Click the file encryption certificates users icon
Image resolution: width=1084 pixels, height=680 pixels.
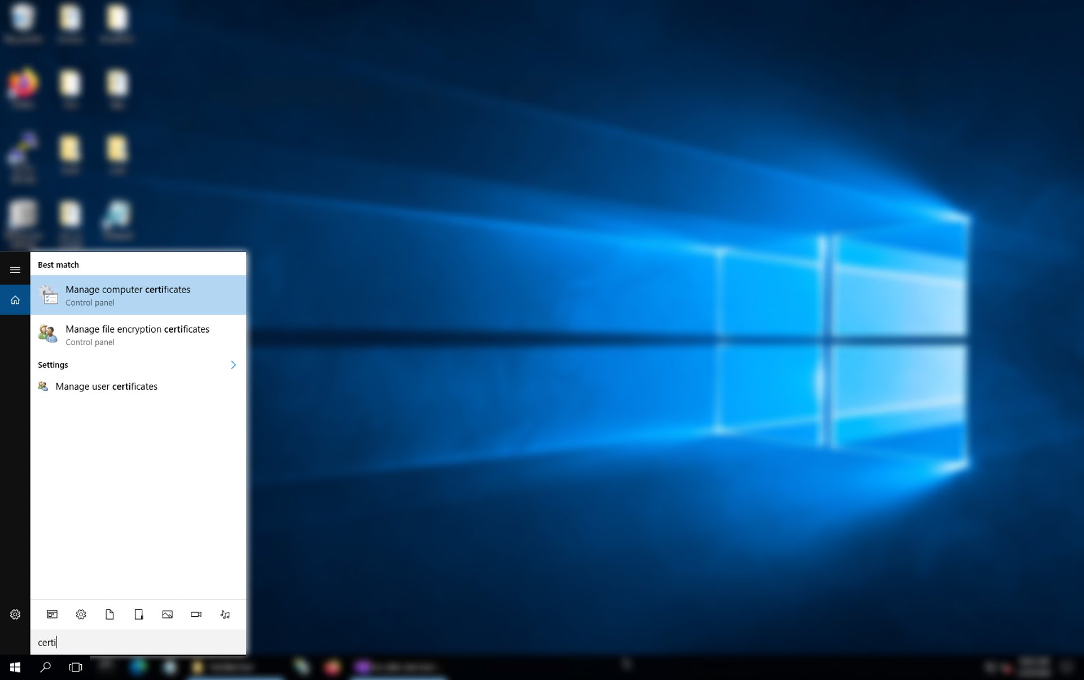pyautogui.click(x=48, y=333)
